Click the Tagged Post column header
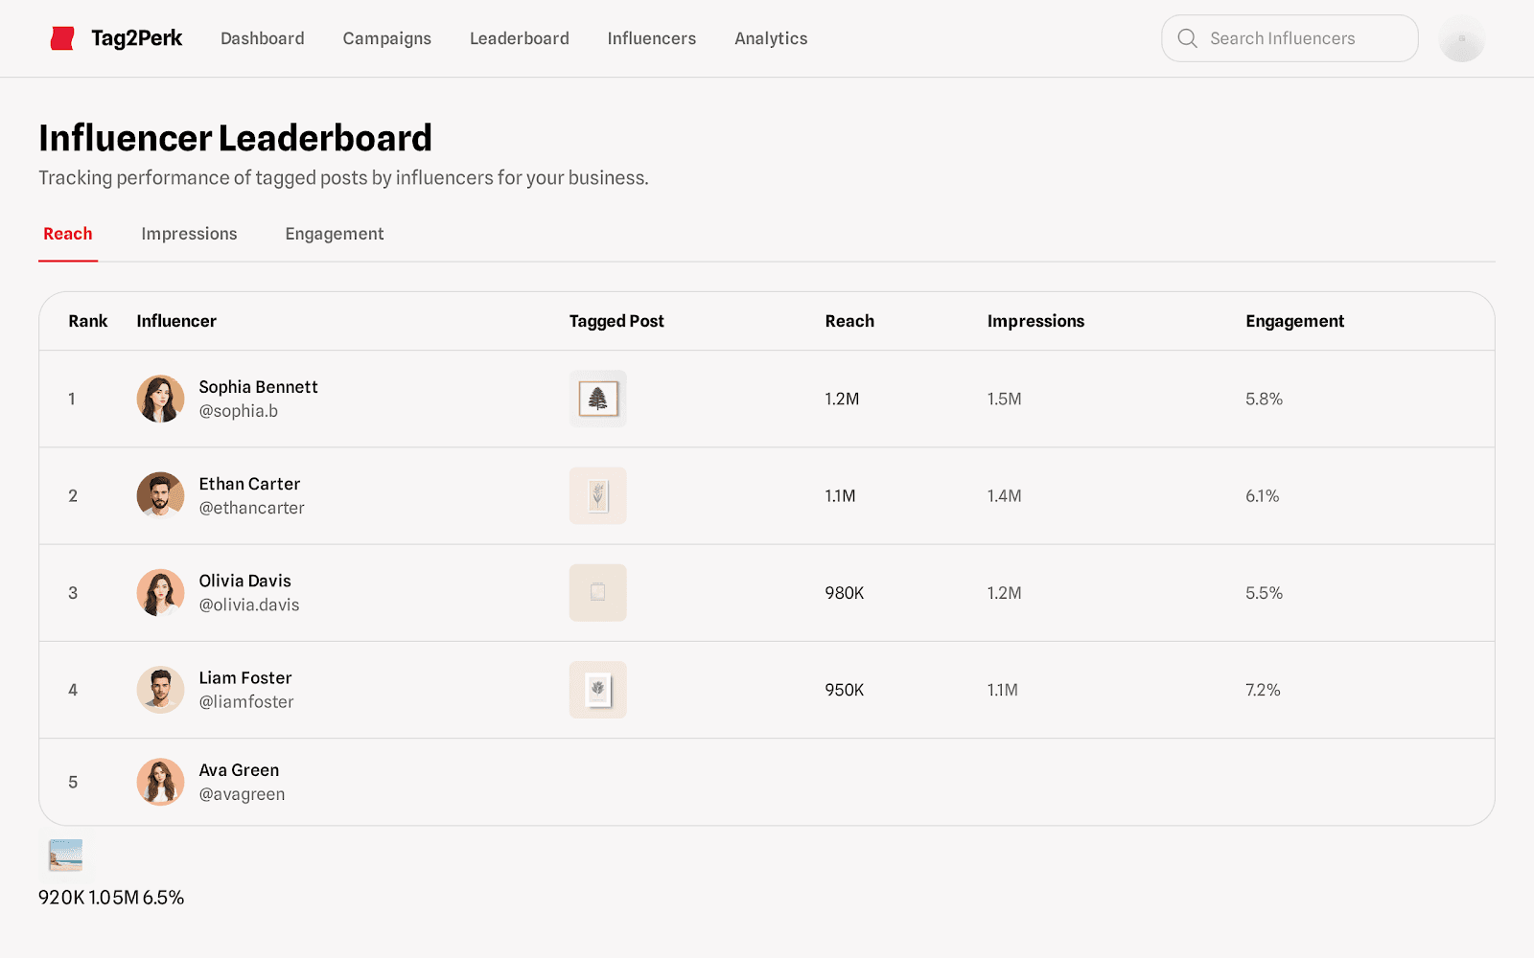 [616, 321]
